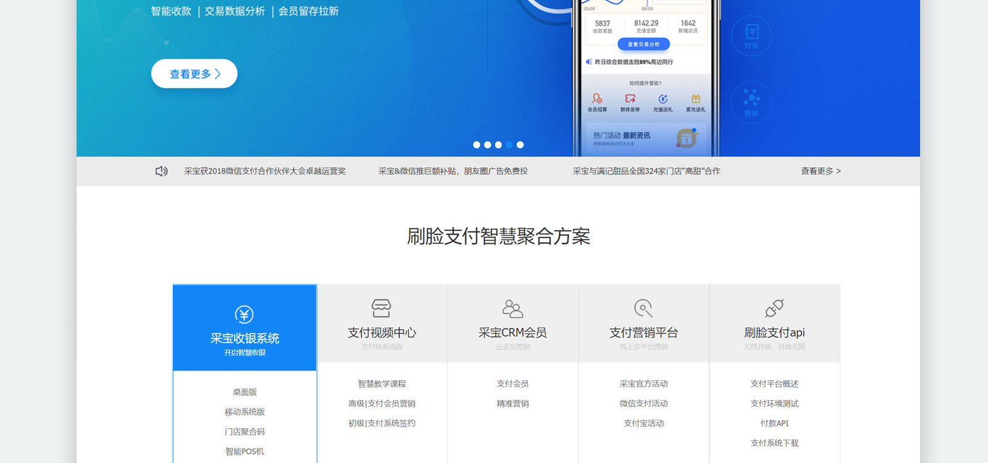Select the last carousel dot
The width and height of the screenshot is (988, 463).
pyautogui.click(x=521, y=145)
